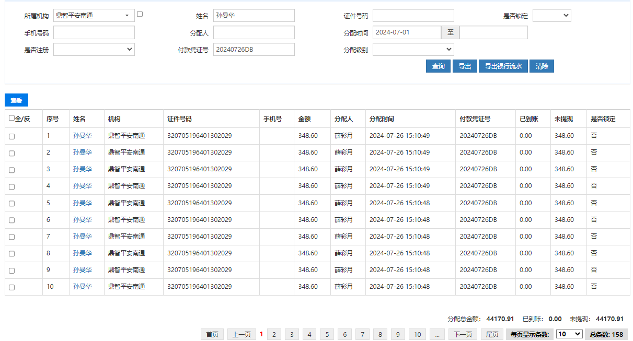This screenshot has width=633, height=341.
Task: Open 孙曼华 name link in row 3
Action: tap(82, 169)
